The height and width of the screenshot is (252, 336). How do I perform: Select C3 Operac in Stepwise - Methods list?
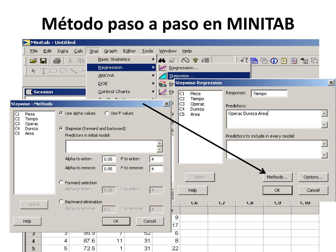[26, 124]
